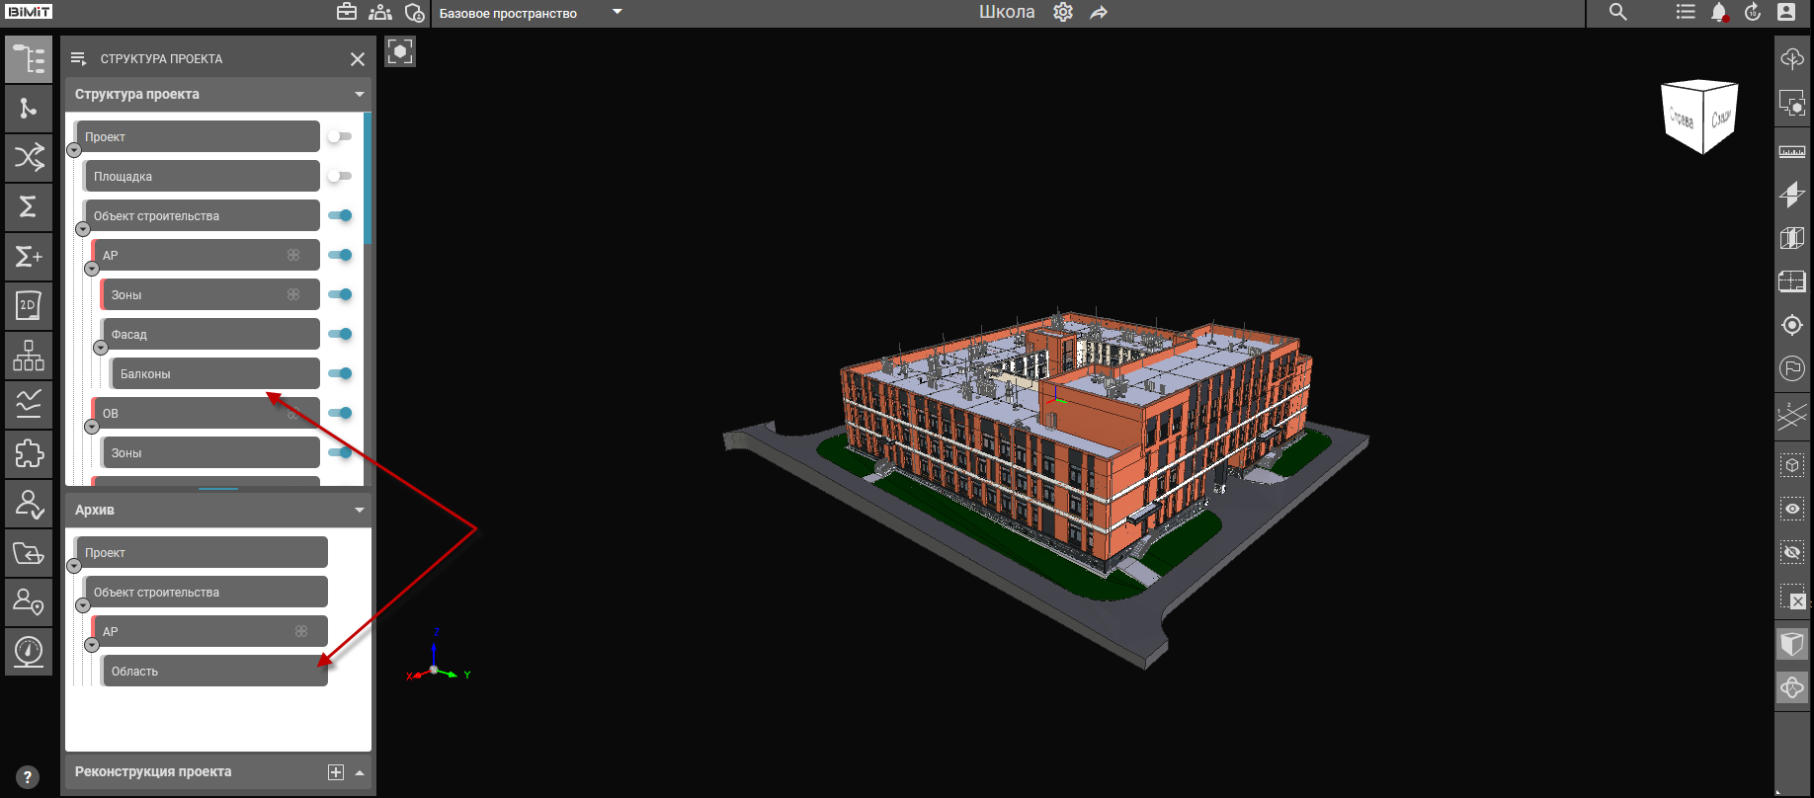
Task: Open the search magnifier in top bar
Action: point(1617,13)
